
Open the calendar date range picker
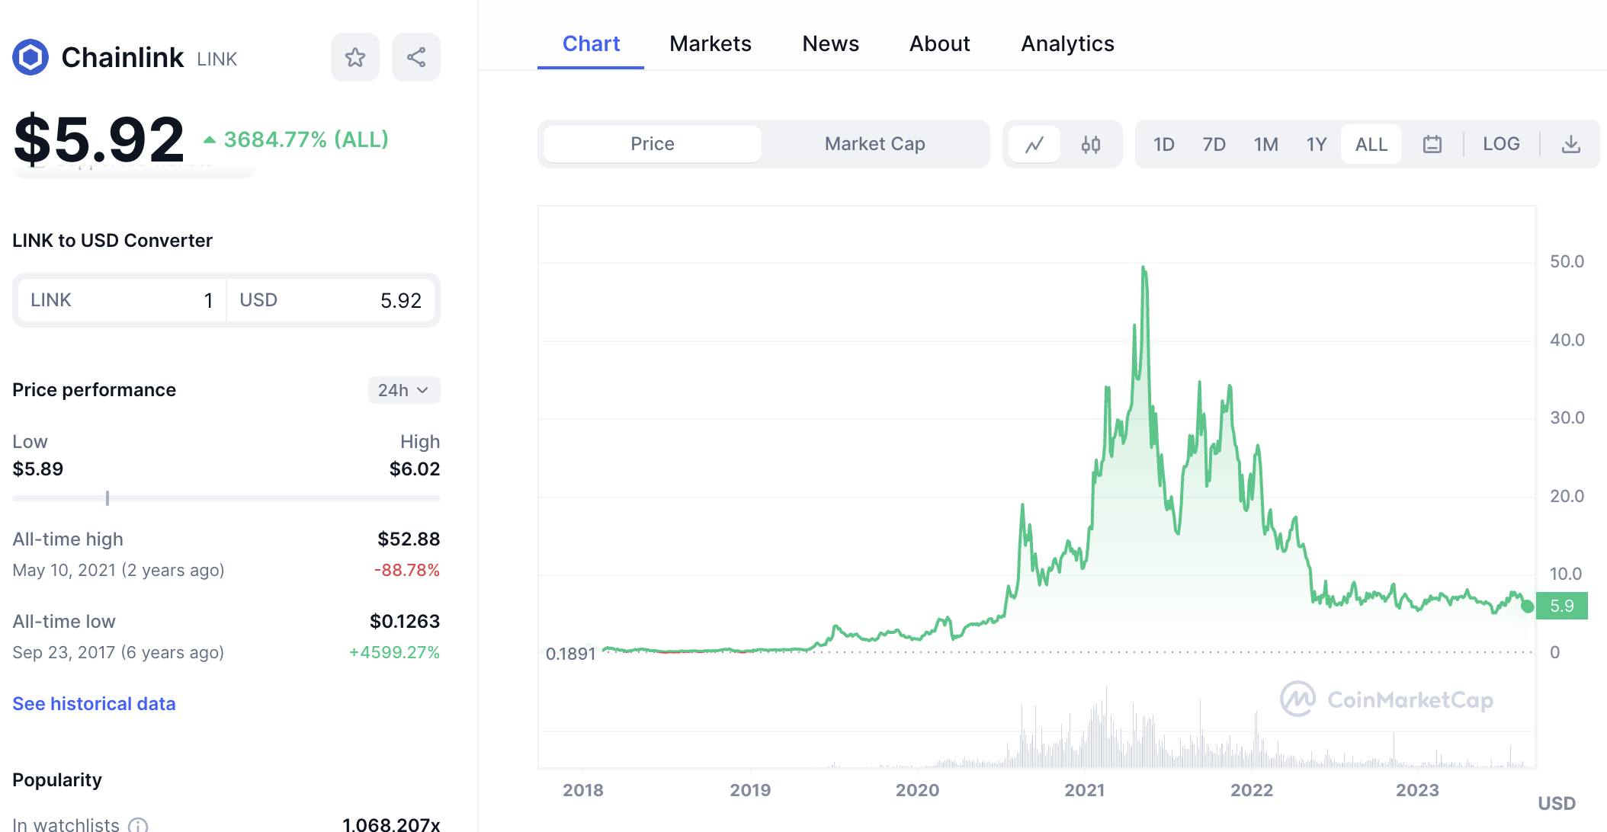coord(1432,144)
